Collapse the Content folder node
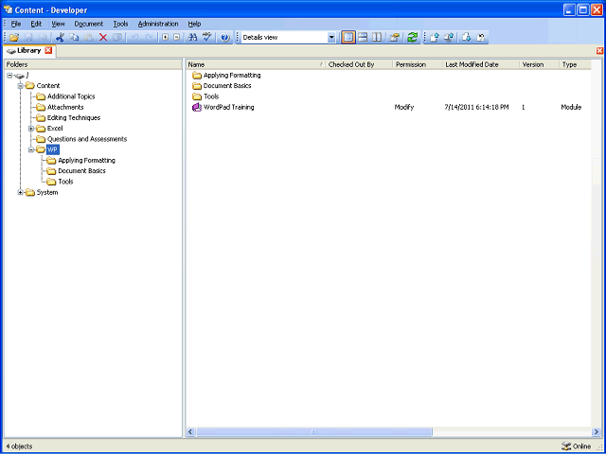This screenshot has width=606, height=454. click(21, 86)
